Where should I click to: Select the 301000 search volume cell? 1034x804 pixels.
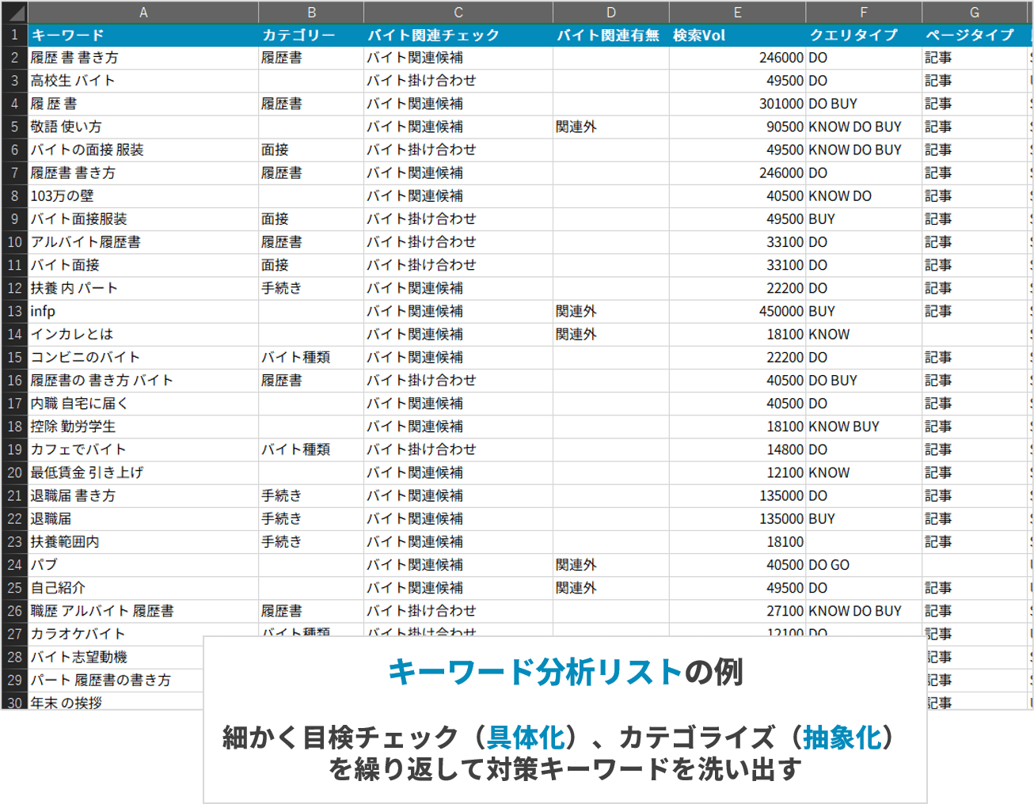coord(738,104)
